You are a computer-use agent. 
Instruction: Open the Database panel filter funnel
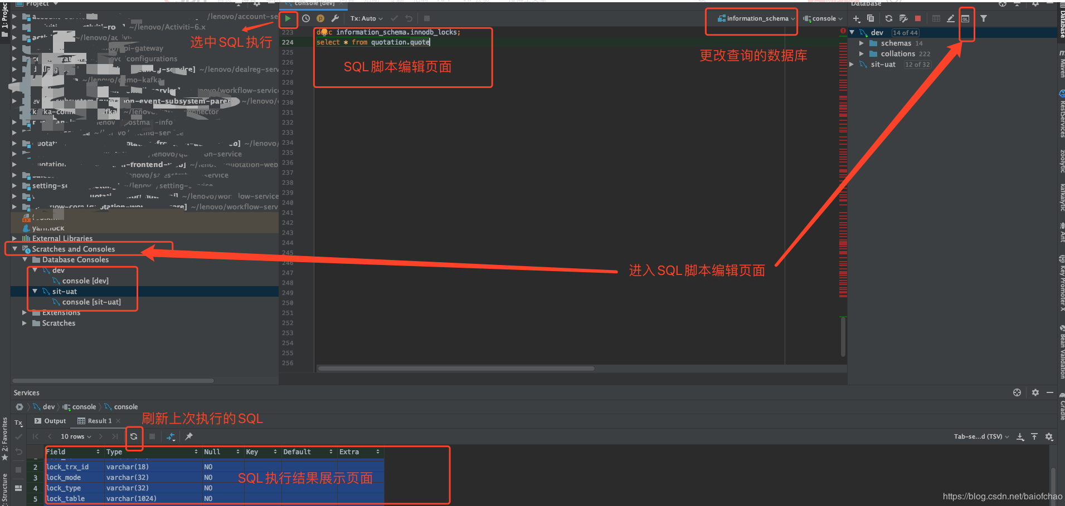(984, 18)
